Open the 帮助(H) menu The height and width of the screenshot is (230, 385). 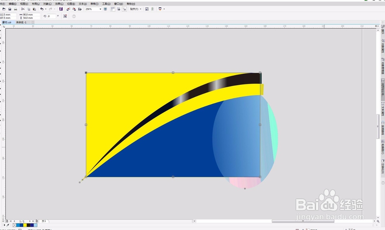pos(131,4)
